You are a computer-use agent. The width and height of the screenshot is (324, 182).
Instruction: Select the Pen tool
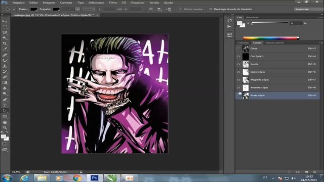coord(5,100)
